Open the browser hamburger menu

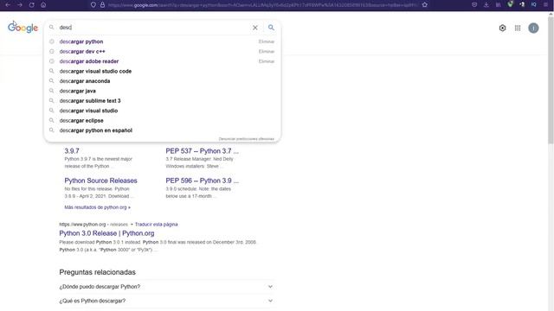tap(546, 5)
